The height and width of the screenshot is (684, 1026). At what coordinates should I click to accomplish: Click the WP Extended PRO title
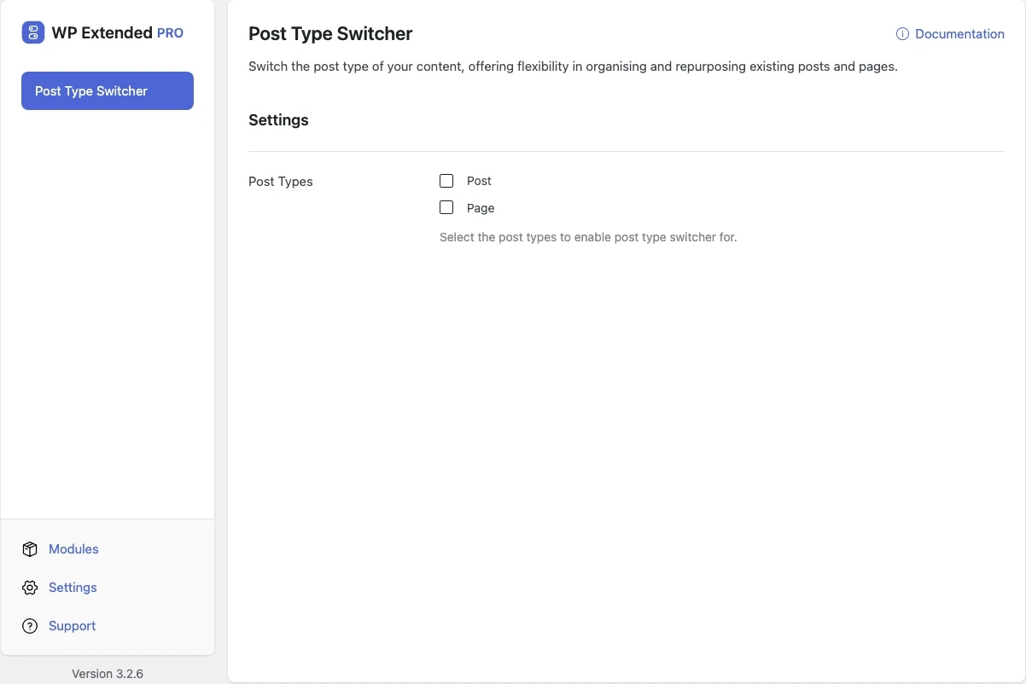[x=118, y=33]
